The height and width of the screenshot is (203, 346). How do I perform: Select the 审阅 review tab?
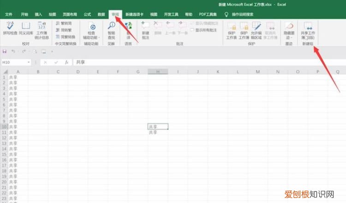click(115, 14)
